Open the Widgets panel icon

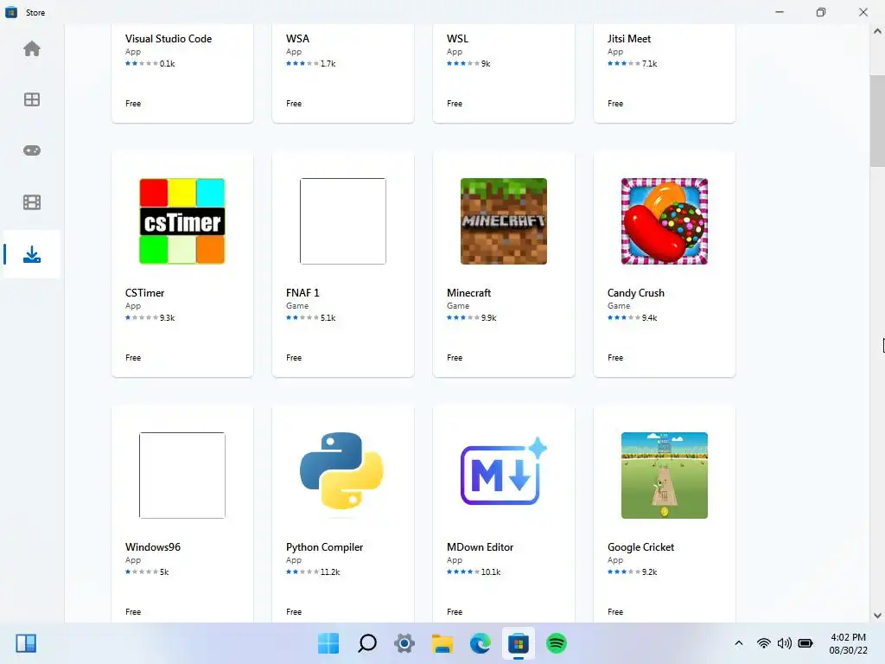point(26,643)
